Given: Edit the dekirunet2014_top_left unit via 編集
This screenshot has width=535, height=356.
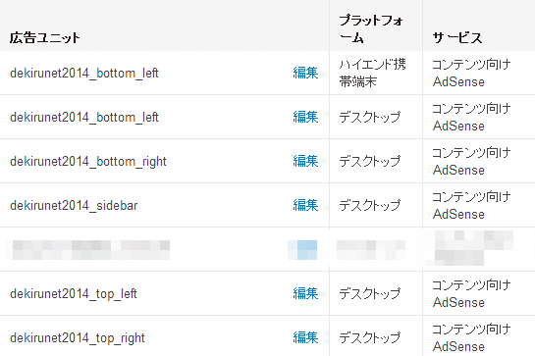Looking at the screenshot, I should (305, 293).
